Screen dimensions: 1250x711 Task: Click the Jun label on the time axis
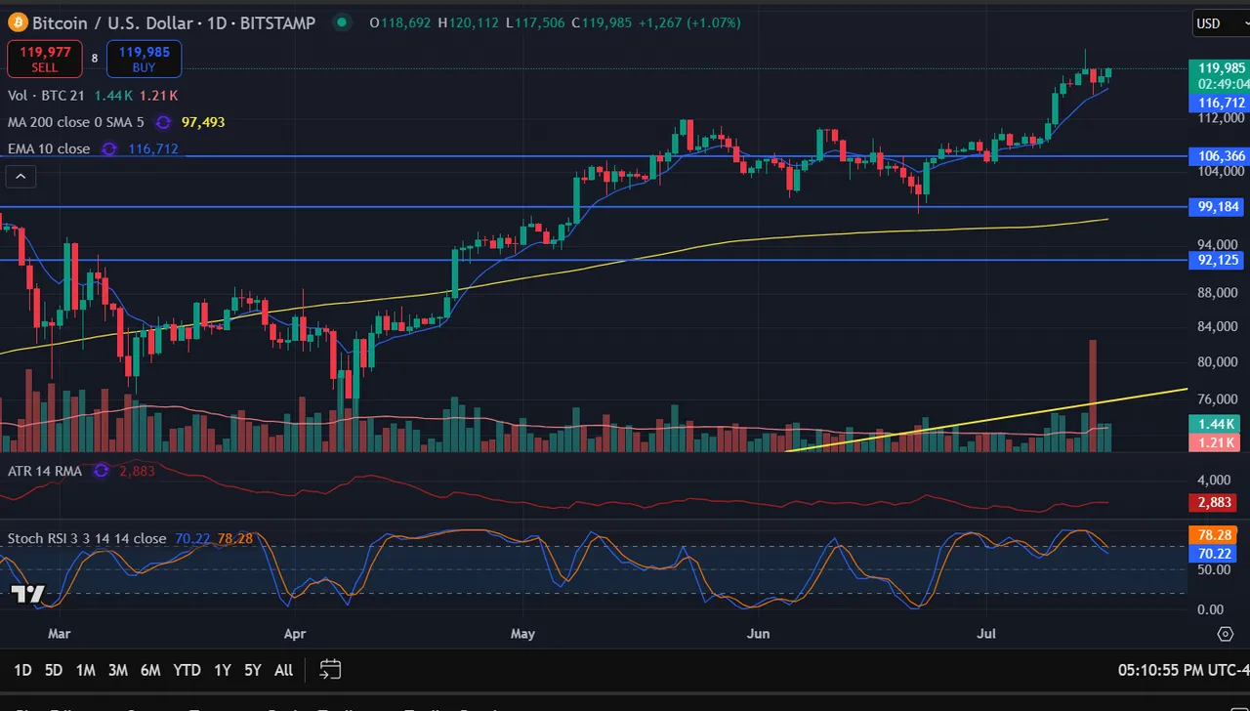759,634
